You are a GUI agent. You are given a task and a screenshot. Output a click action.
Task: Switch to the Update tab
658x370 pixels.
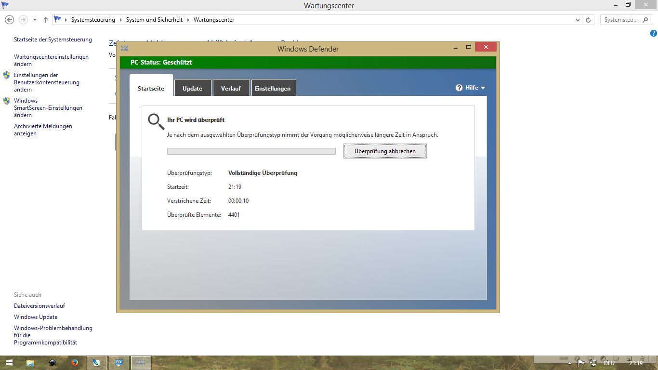click(192, 89)
